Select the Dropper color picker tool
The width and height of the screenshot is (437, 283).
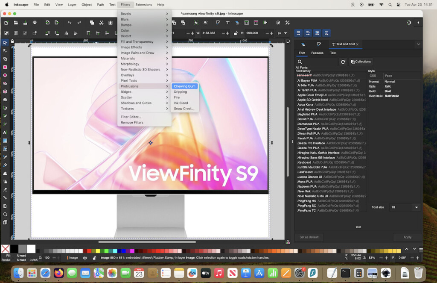pyautogui.click(x=5, y=157)
